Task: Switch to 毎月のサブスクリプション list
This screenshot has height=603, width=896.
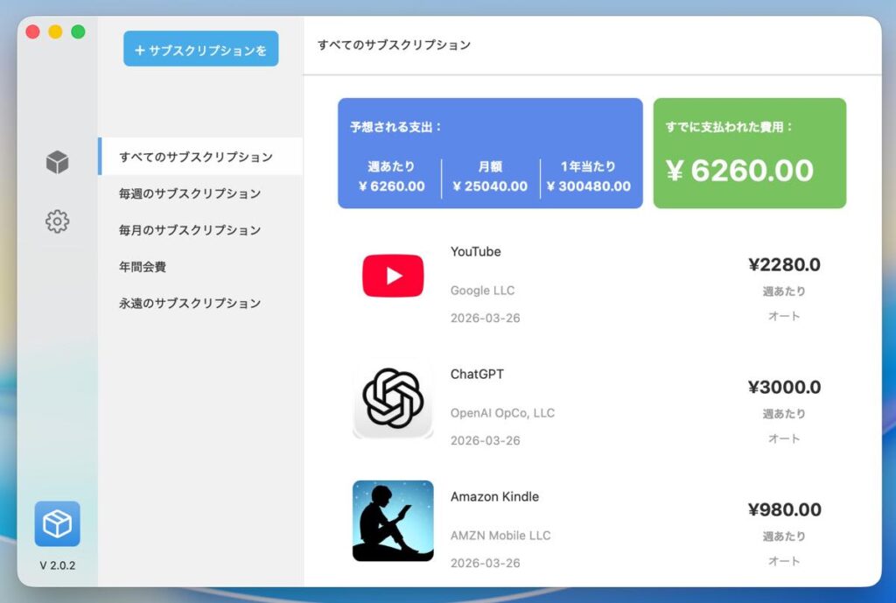Action: [190, 230]
